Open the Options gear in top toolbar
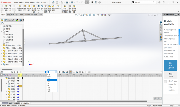The width and height of the screenshot is (180, 107). [x=100, y=2]
